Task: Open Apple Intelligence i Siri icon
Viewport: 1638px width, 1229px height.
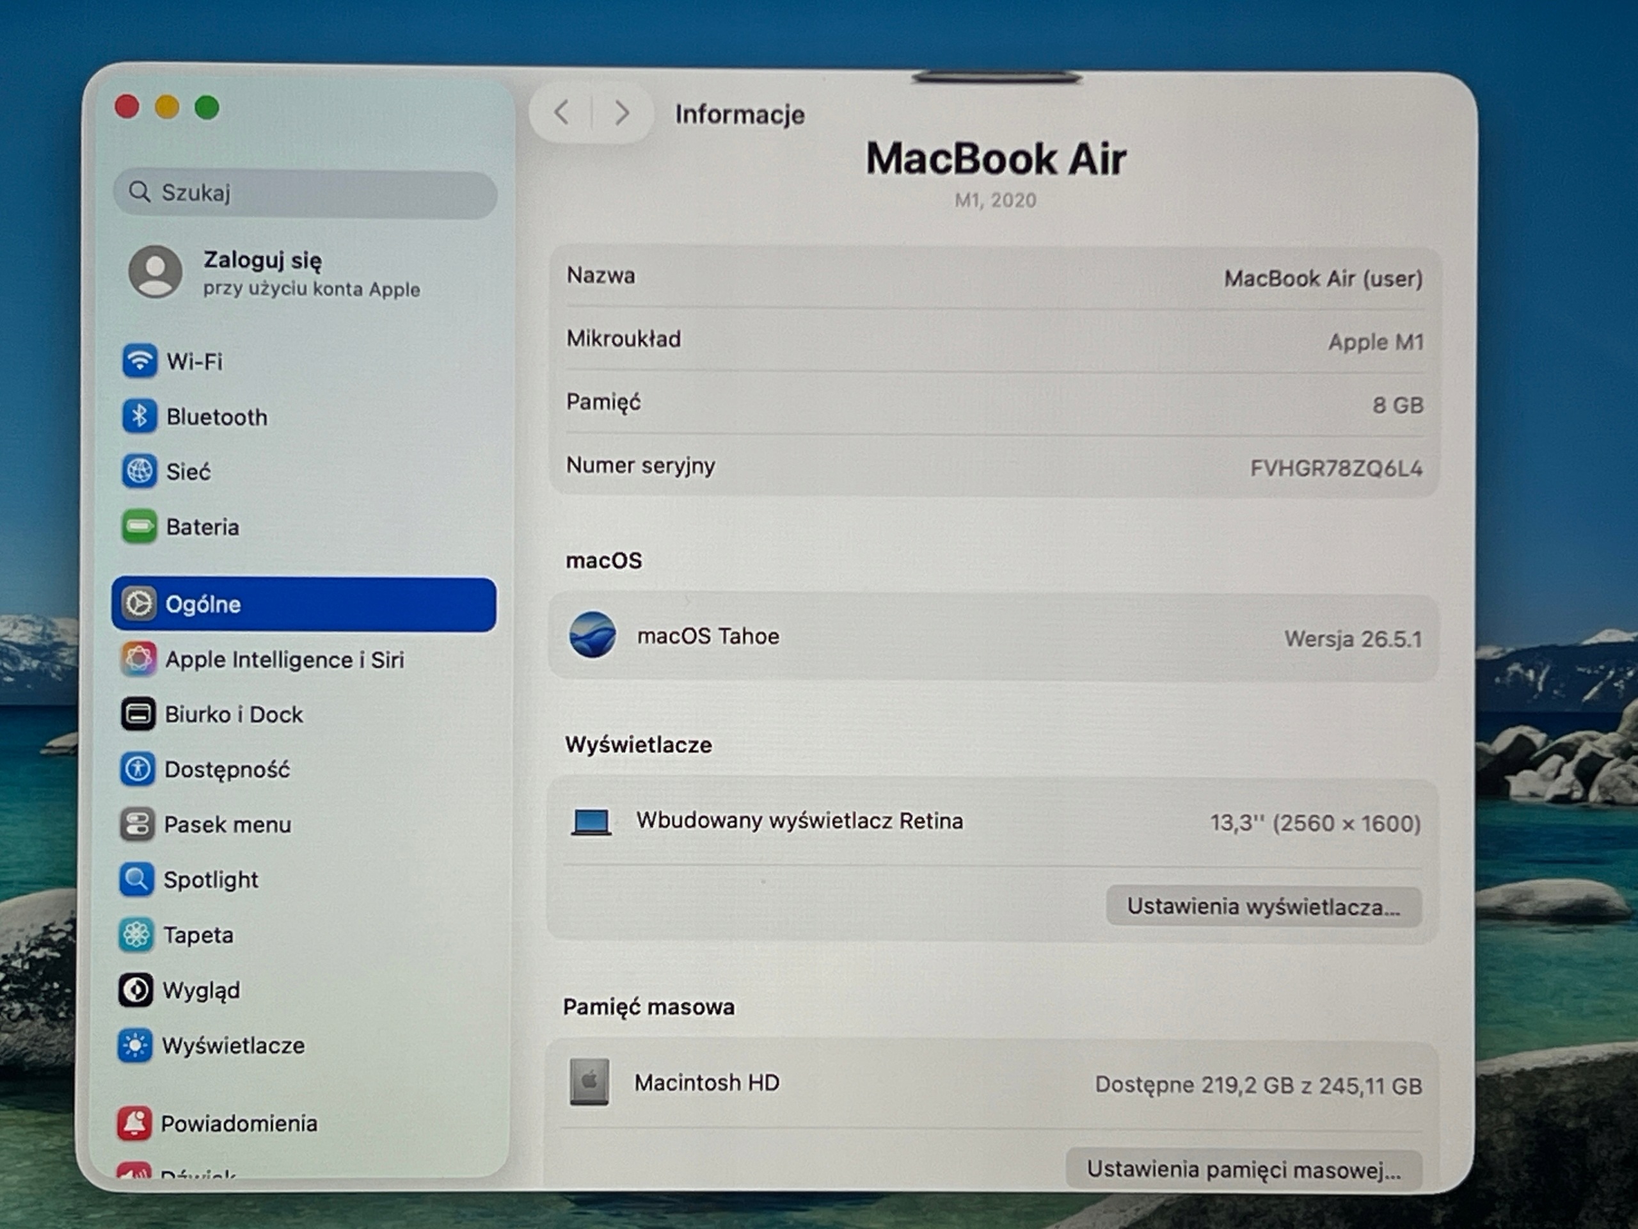Action: pos(138,659)
